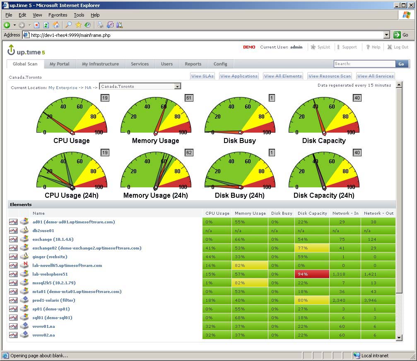The image size is (417, 361).
Task: Switch to the My Portal tab
Action: pos(59,64)
